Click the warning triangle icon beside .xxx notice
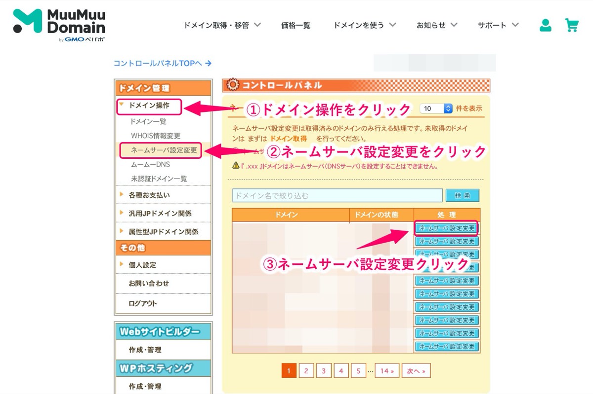Viewport: 593px width, 394px height. pos(236,166)
